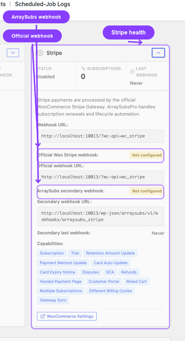The height and width of the screenshot is (341, 185).
Task: Click the Stripe disabled status icon
Action: point(40,53)
